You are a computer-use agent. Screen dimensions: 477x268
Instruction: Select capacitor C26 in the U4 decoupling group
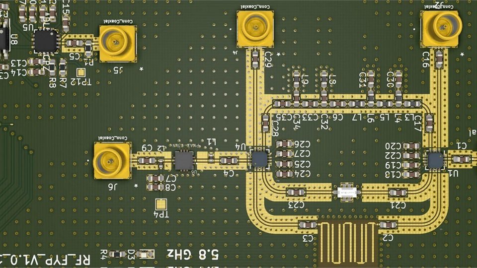(284, 144)
